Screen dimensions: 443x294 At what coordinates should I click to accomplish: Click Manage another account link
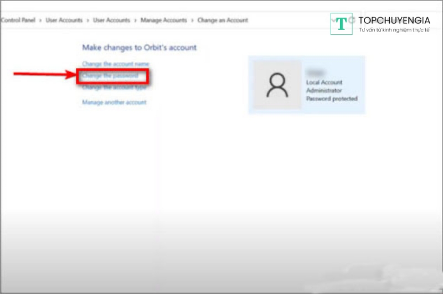pyautogui.click(x=114, y=102)
